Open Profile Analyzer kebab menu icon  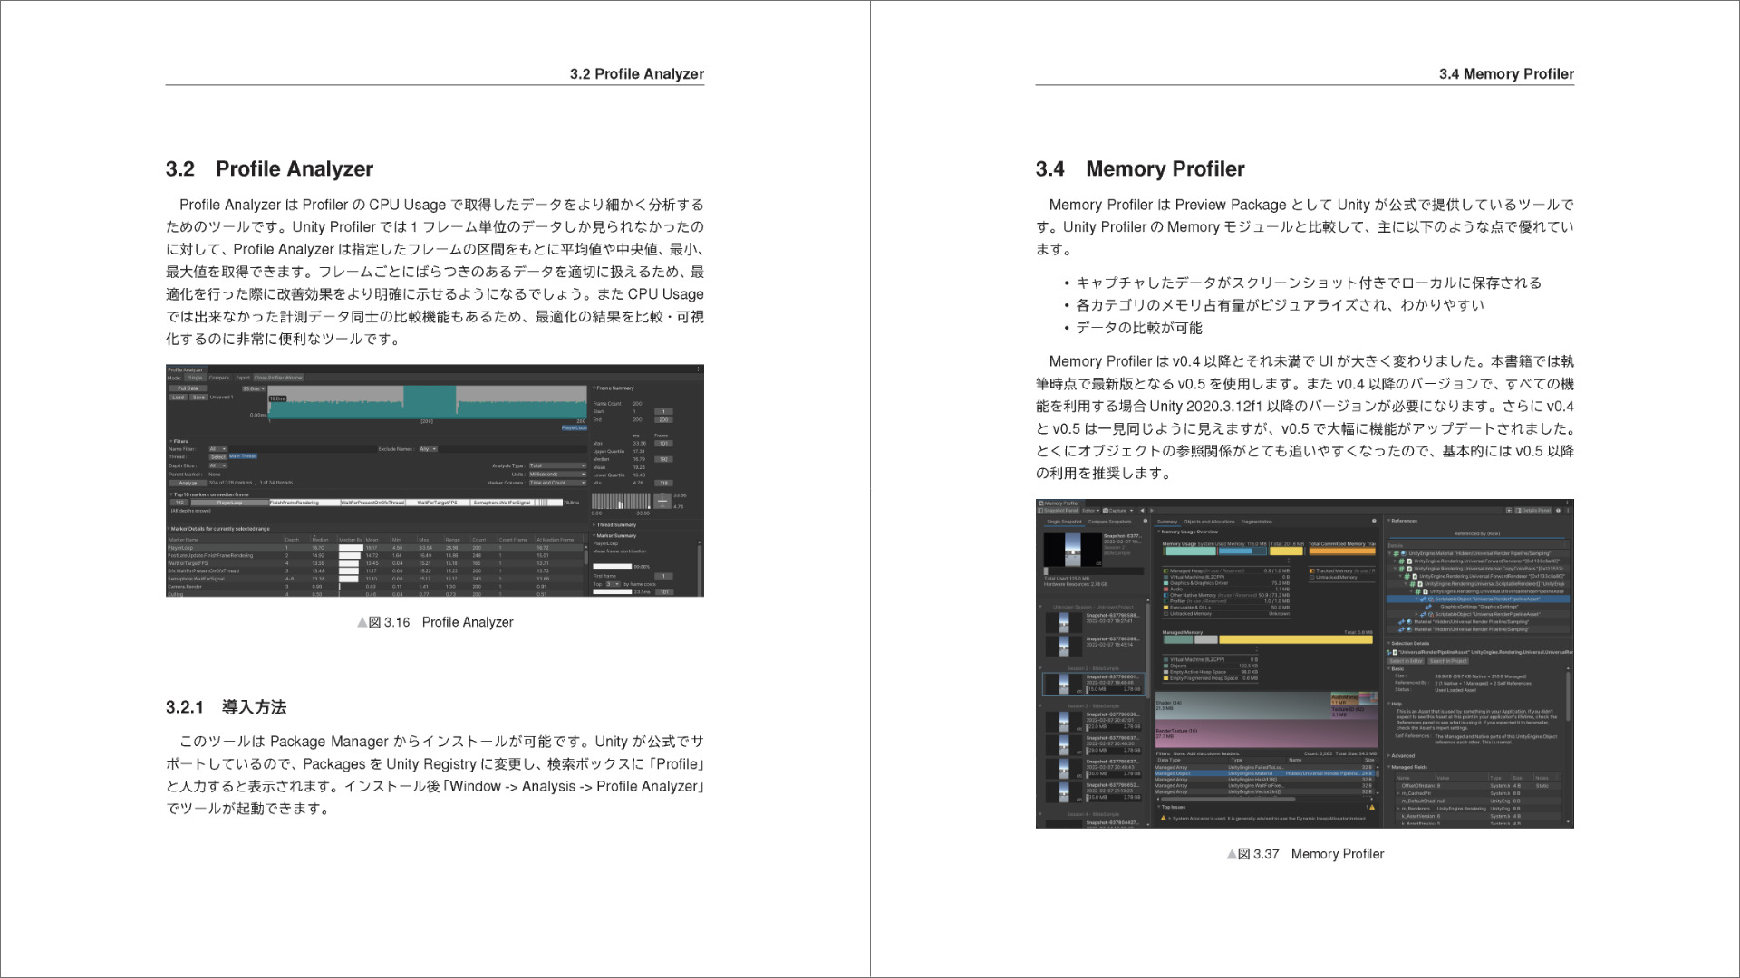tap(698, 369)
